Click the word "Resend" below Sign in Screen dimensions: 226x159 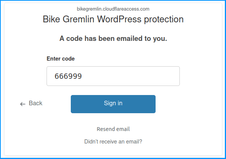point(106,129)
